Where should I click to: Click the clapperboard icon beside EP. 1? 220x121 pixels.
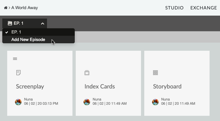click(x=10, y=23)
